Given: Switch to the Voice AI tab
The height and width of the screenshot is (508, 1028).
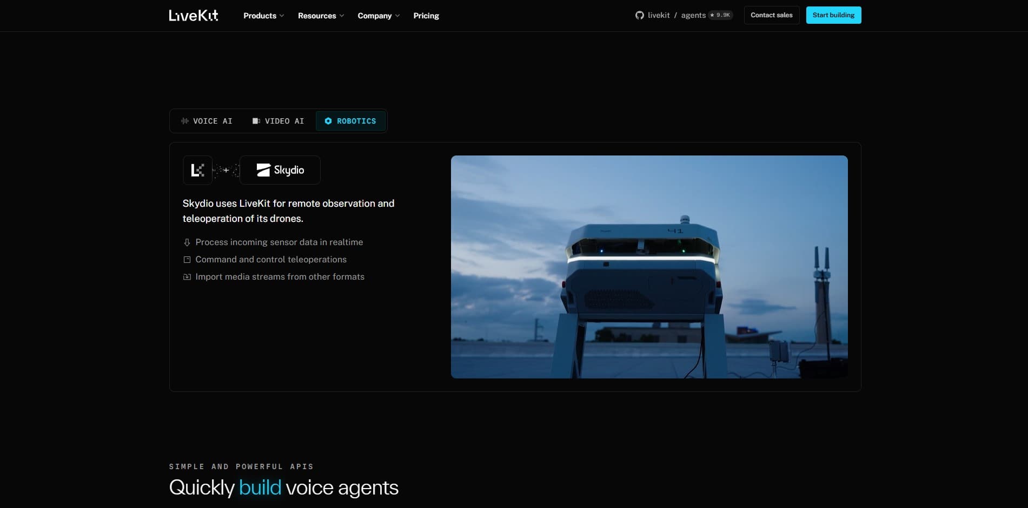Looking at the screenshot, I should pos(207,121).
